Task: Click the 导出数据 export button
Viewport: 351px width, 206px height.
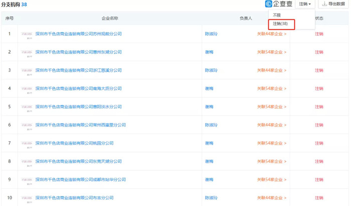Action: (333, 4)
